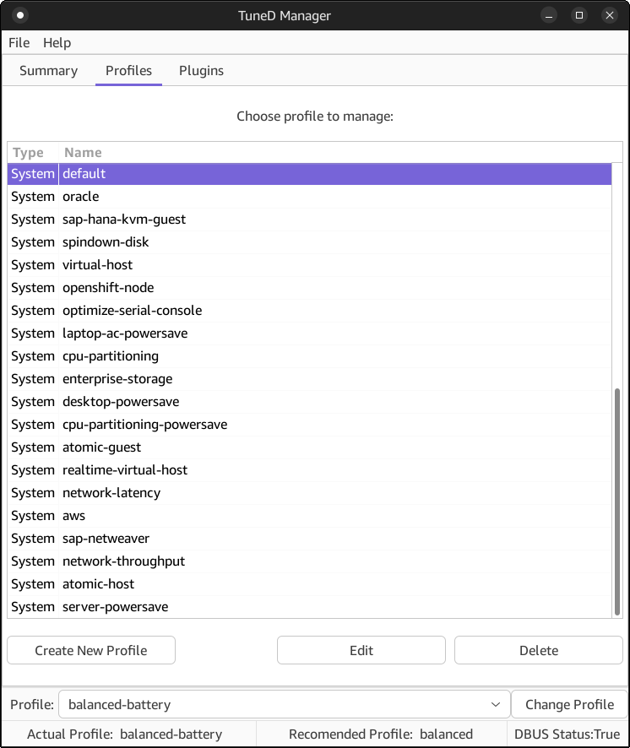Switch to the Summary tab
The width and height of the screenshot is (630, 748).
click(49, 71)
